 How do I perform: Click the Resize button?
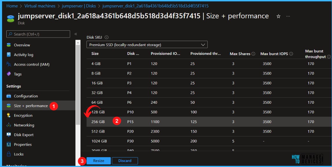98,161
